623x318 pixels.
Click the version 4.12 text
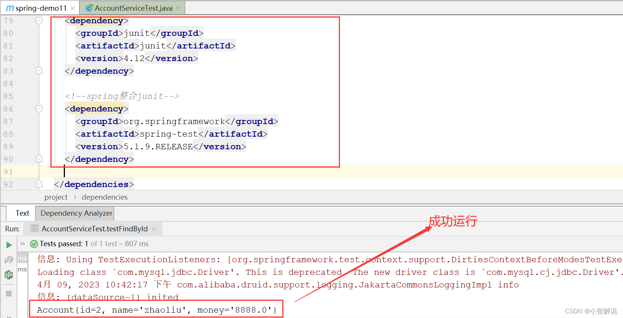pos(134,58)
